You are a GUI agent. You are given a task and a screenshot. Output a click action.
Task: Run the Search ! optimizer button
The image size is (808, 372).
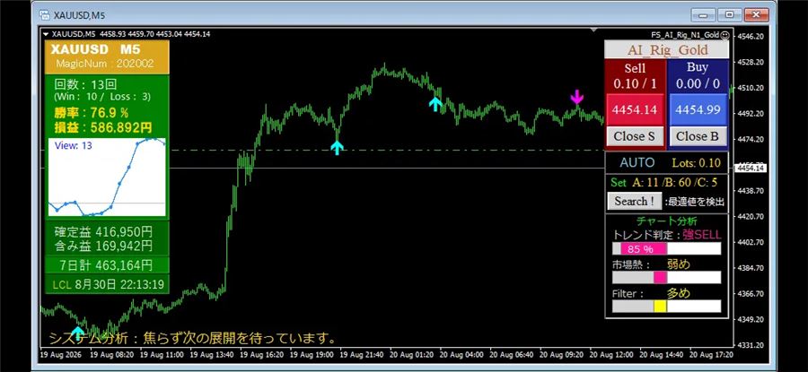[x=634, y=201]
